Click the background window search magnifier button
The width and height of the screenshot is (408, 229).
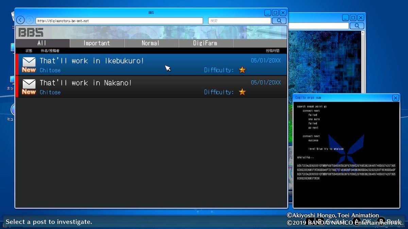[357, 26]
